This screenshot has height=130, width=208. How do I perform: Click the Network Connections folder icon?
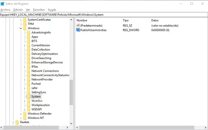(x=29, y=71)
